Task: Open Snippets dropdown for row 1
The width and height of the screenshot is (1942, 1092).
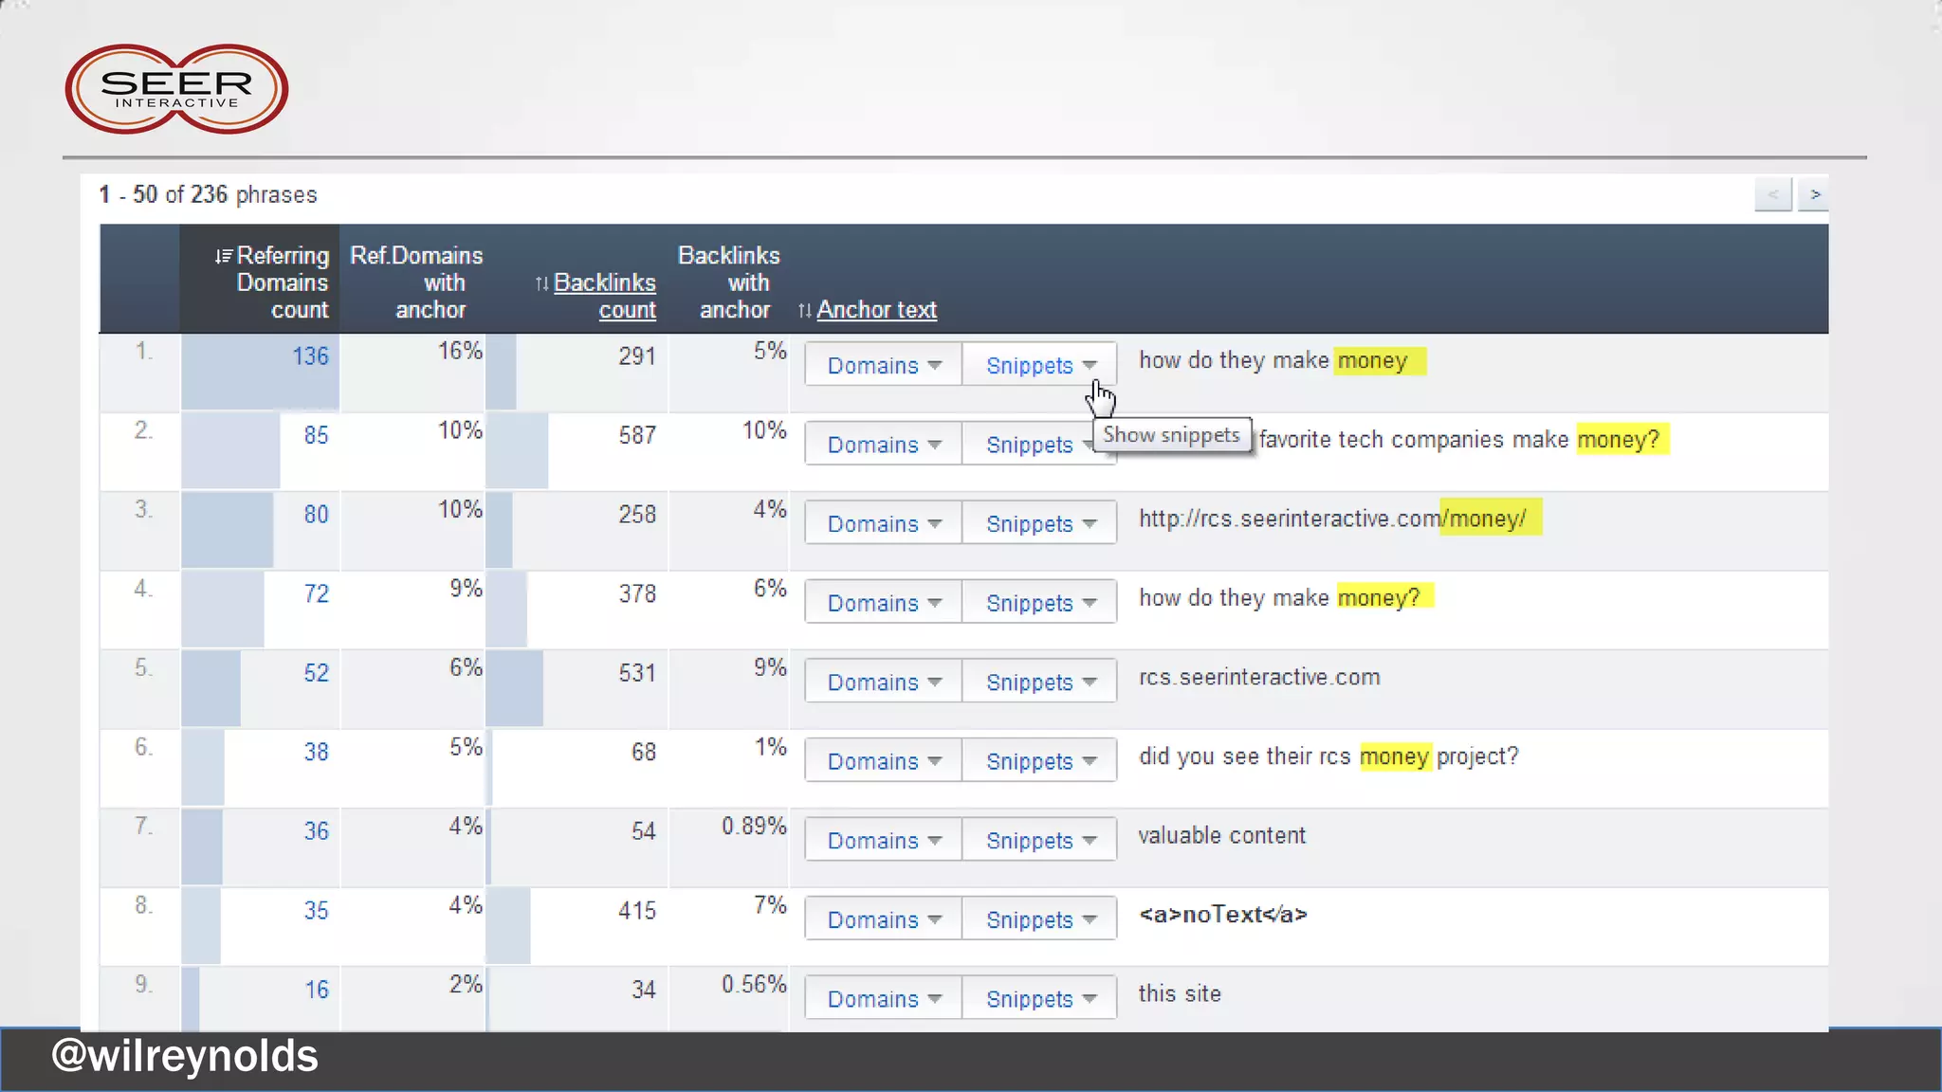Action: pyautogui.click(x=1039, y=365)
